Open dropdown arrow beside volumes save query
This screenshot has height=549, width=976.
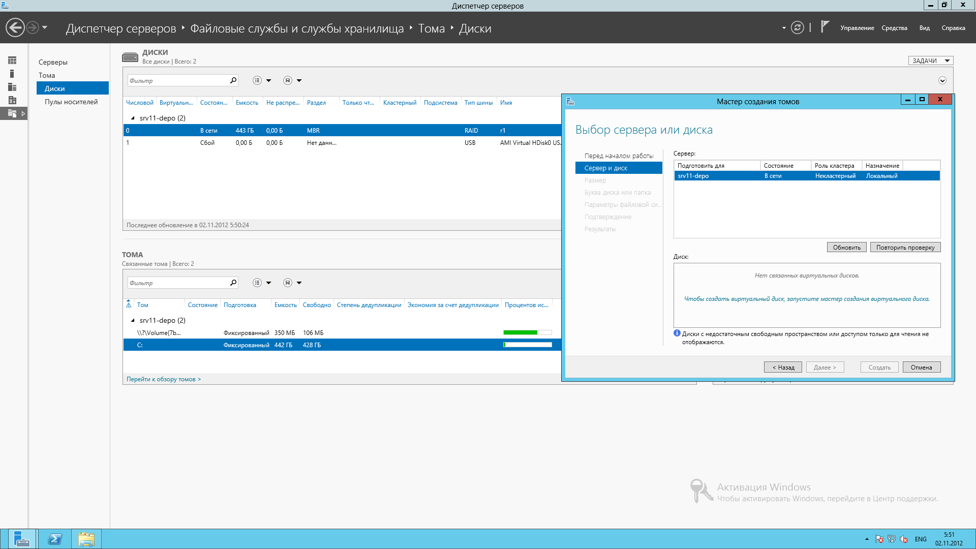[299, 283]
